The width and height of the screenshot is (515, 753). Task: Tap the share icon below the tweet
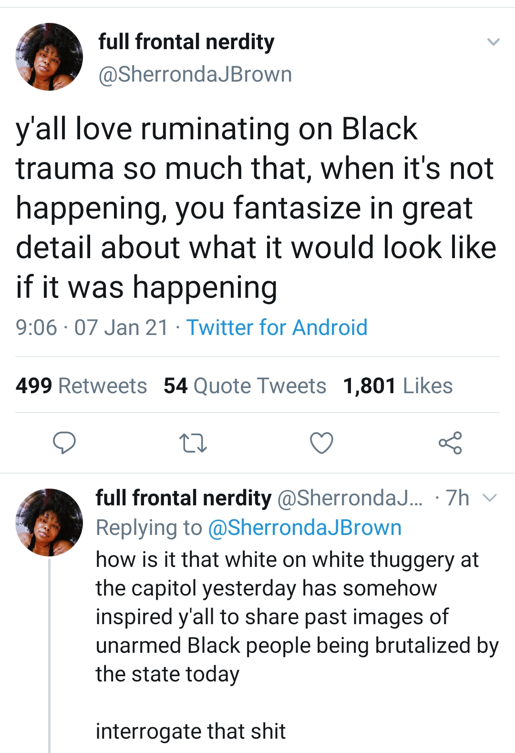[450, 442]
